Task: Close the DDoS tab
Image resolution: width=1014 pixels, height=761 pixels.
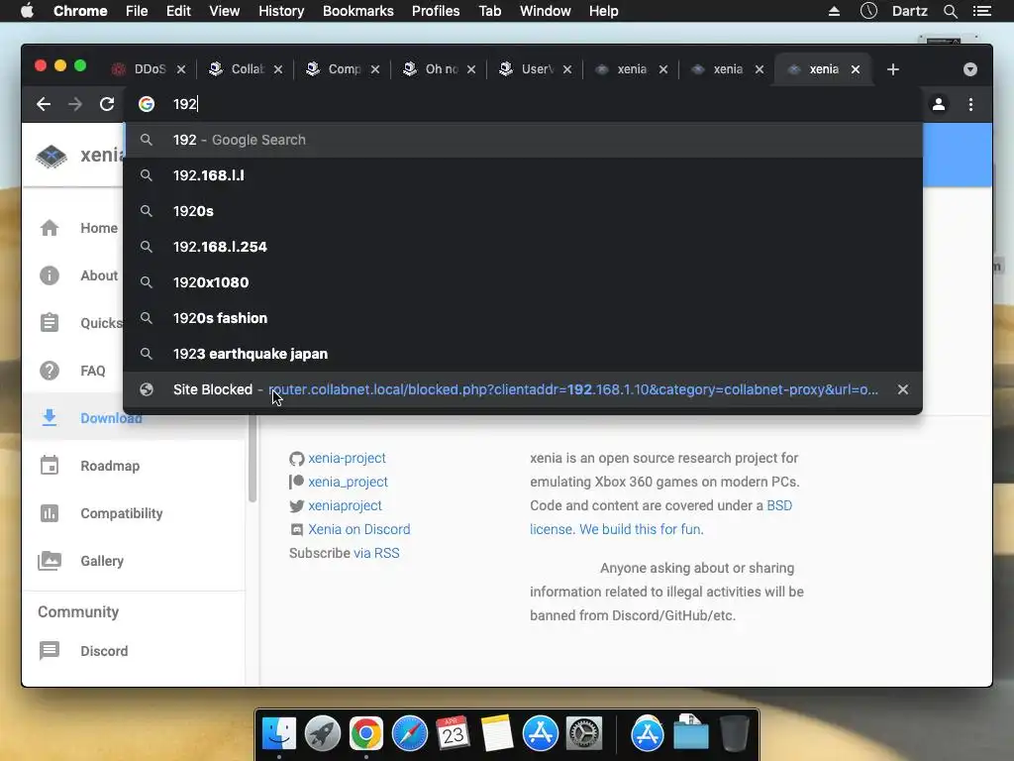Action: pos(181,69)
